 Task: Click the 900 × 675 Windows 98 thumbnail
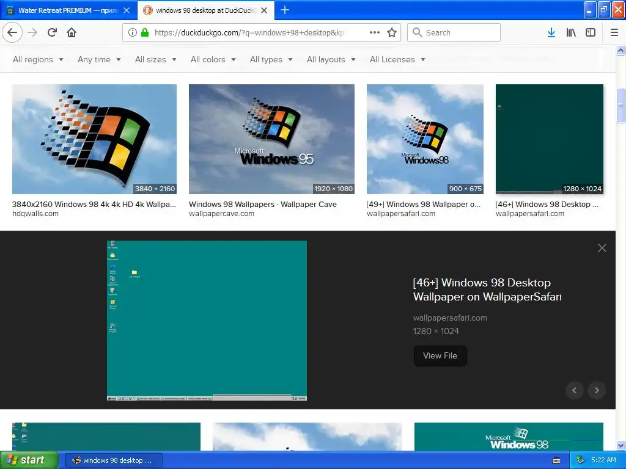(x=425, y=139)
